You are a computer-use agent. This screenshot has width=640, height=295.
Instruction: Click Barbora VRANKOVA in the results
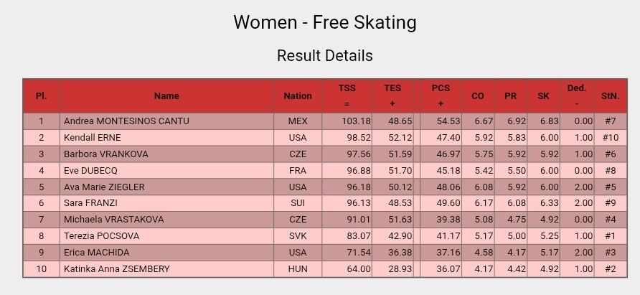(106, 154)
